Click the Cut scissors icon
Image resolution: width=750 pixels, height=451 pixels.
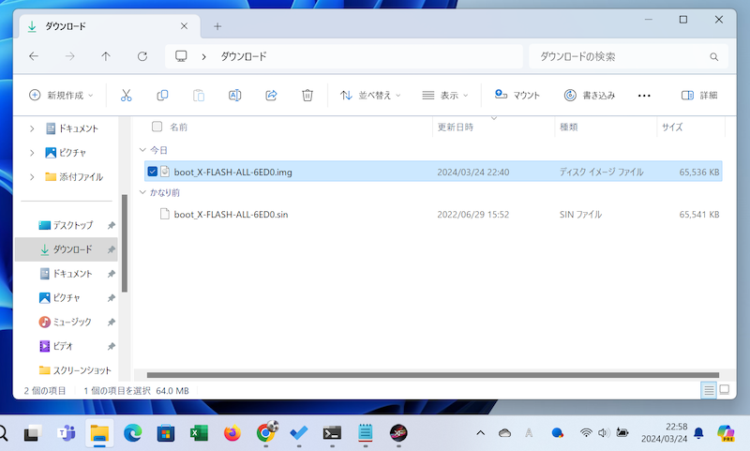(127, 95)
